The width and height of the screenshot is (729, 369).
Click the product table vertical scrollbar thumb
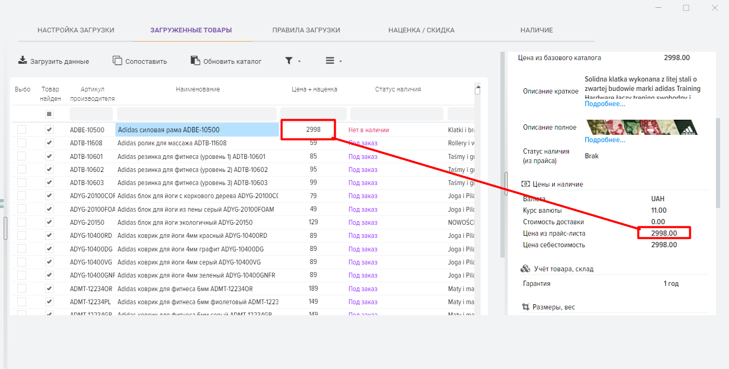tap(477, 90)
